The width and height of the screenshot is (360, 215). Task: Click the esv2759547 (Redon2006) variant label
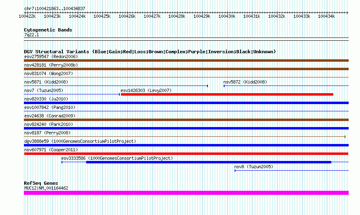pos(51,56)
